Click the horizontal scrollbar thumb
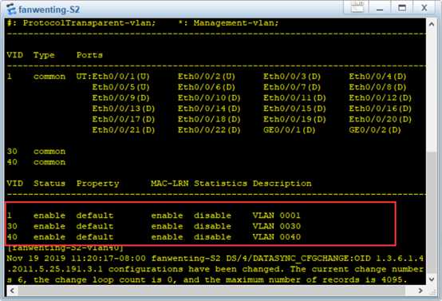Image resolution: width=442 pixels, height=301 pixels. tap(211, 291)
